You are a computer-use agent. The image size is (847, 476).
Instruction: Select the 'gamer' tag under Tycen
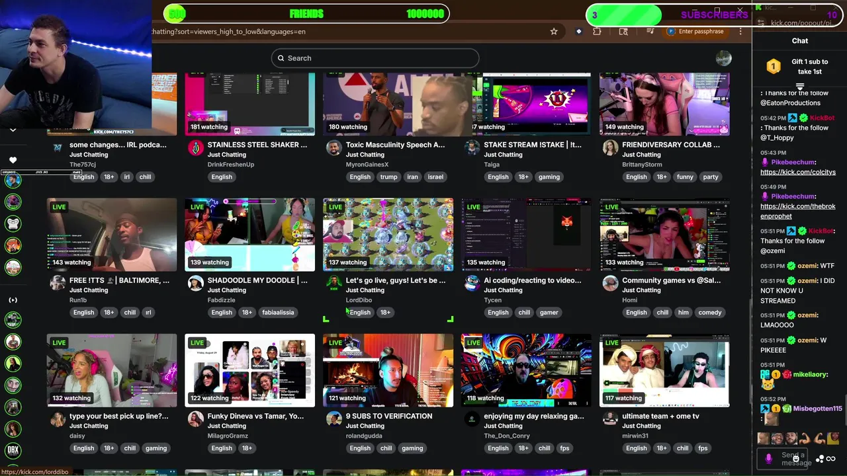point(549,312)
